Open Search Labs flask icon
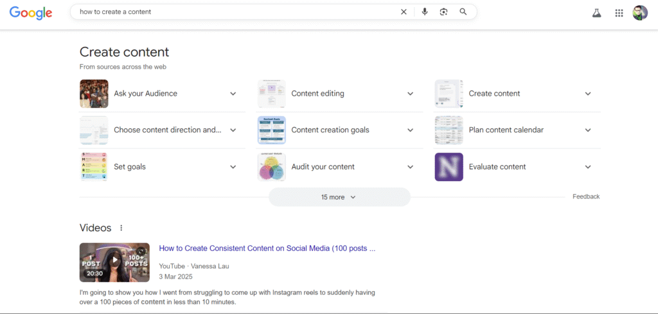Viewport: 658px width, 314px height. 596,13
